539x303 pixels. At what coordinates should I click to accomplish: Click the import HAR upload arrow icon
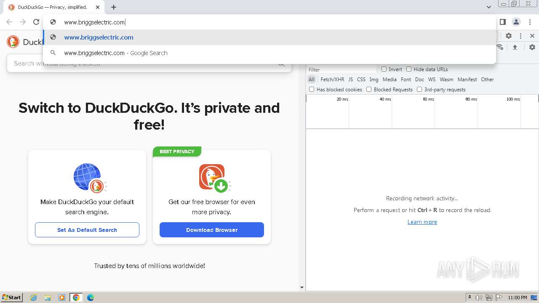pos(515,47)
